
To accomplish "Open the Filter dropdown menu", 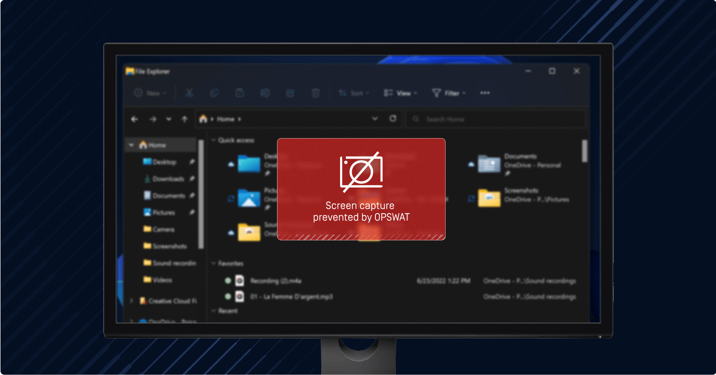I will tap(449, 93).
